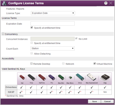Click the Driverless checkmark under Chip
This screenshot has height=105, width=115.
[105, 87]
